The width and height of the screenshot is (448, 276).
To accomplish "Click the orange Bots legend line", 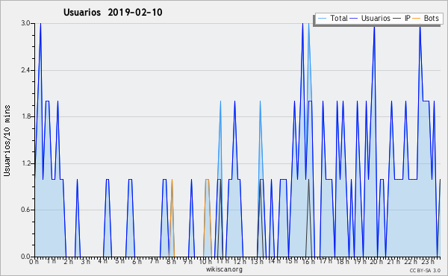I will [417, 18].
